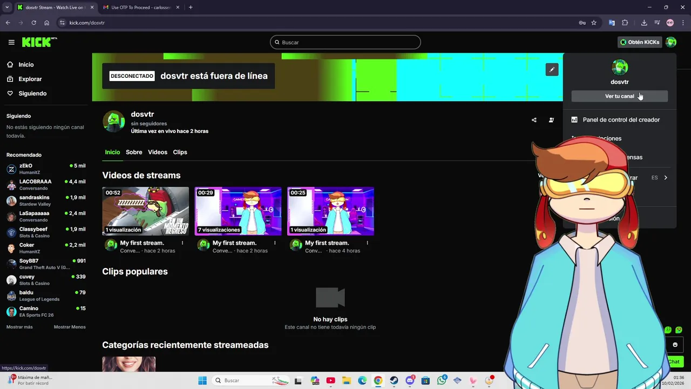Expand the language ES submenu arrow
This screenshot has width=691, height=389.
click(666, 177)
